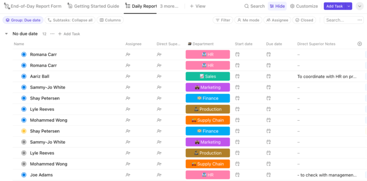The height and width of the screenshot is (181, 367).
Task: Set start date for Mohammed Wong with blue status
Action: (x=237, y=120)
